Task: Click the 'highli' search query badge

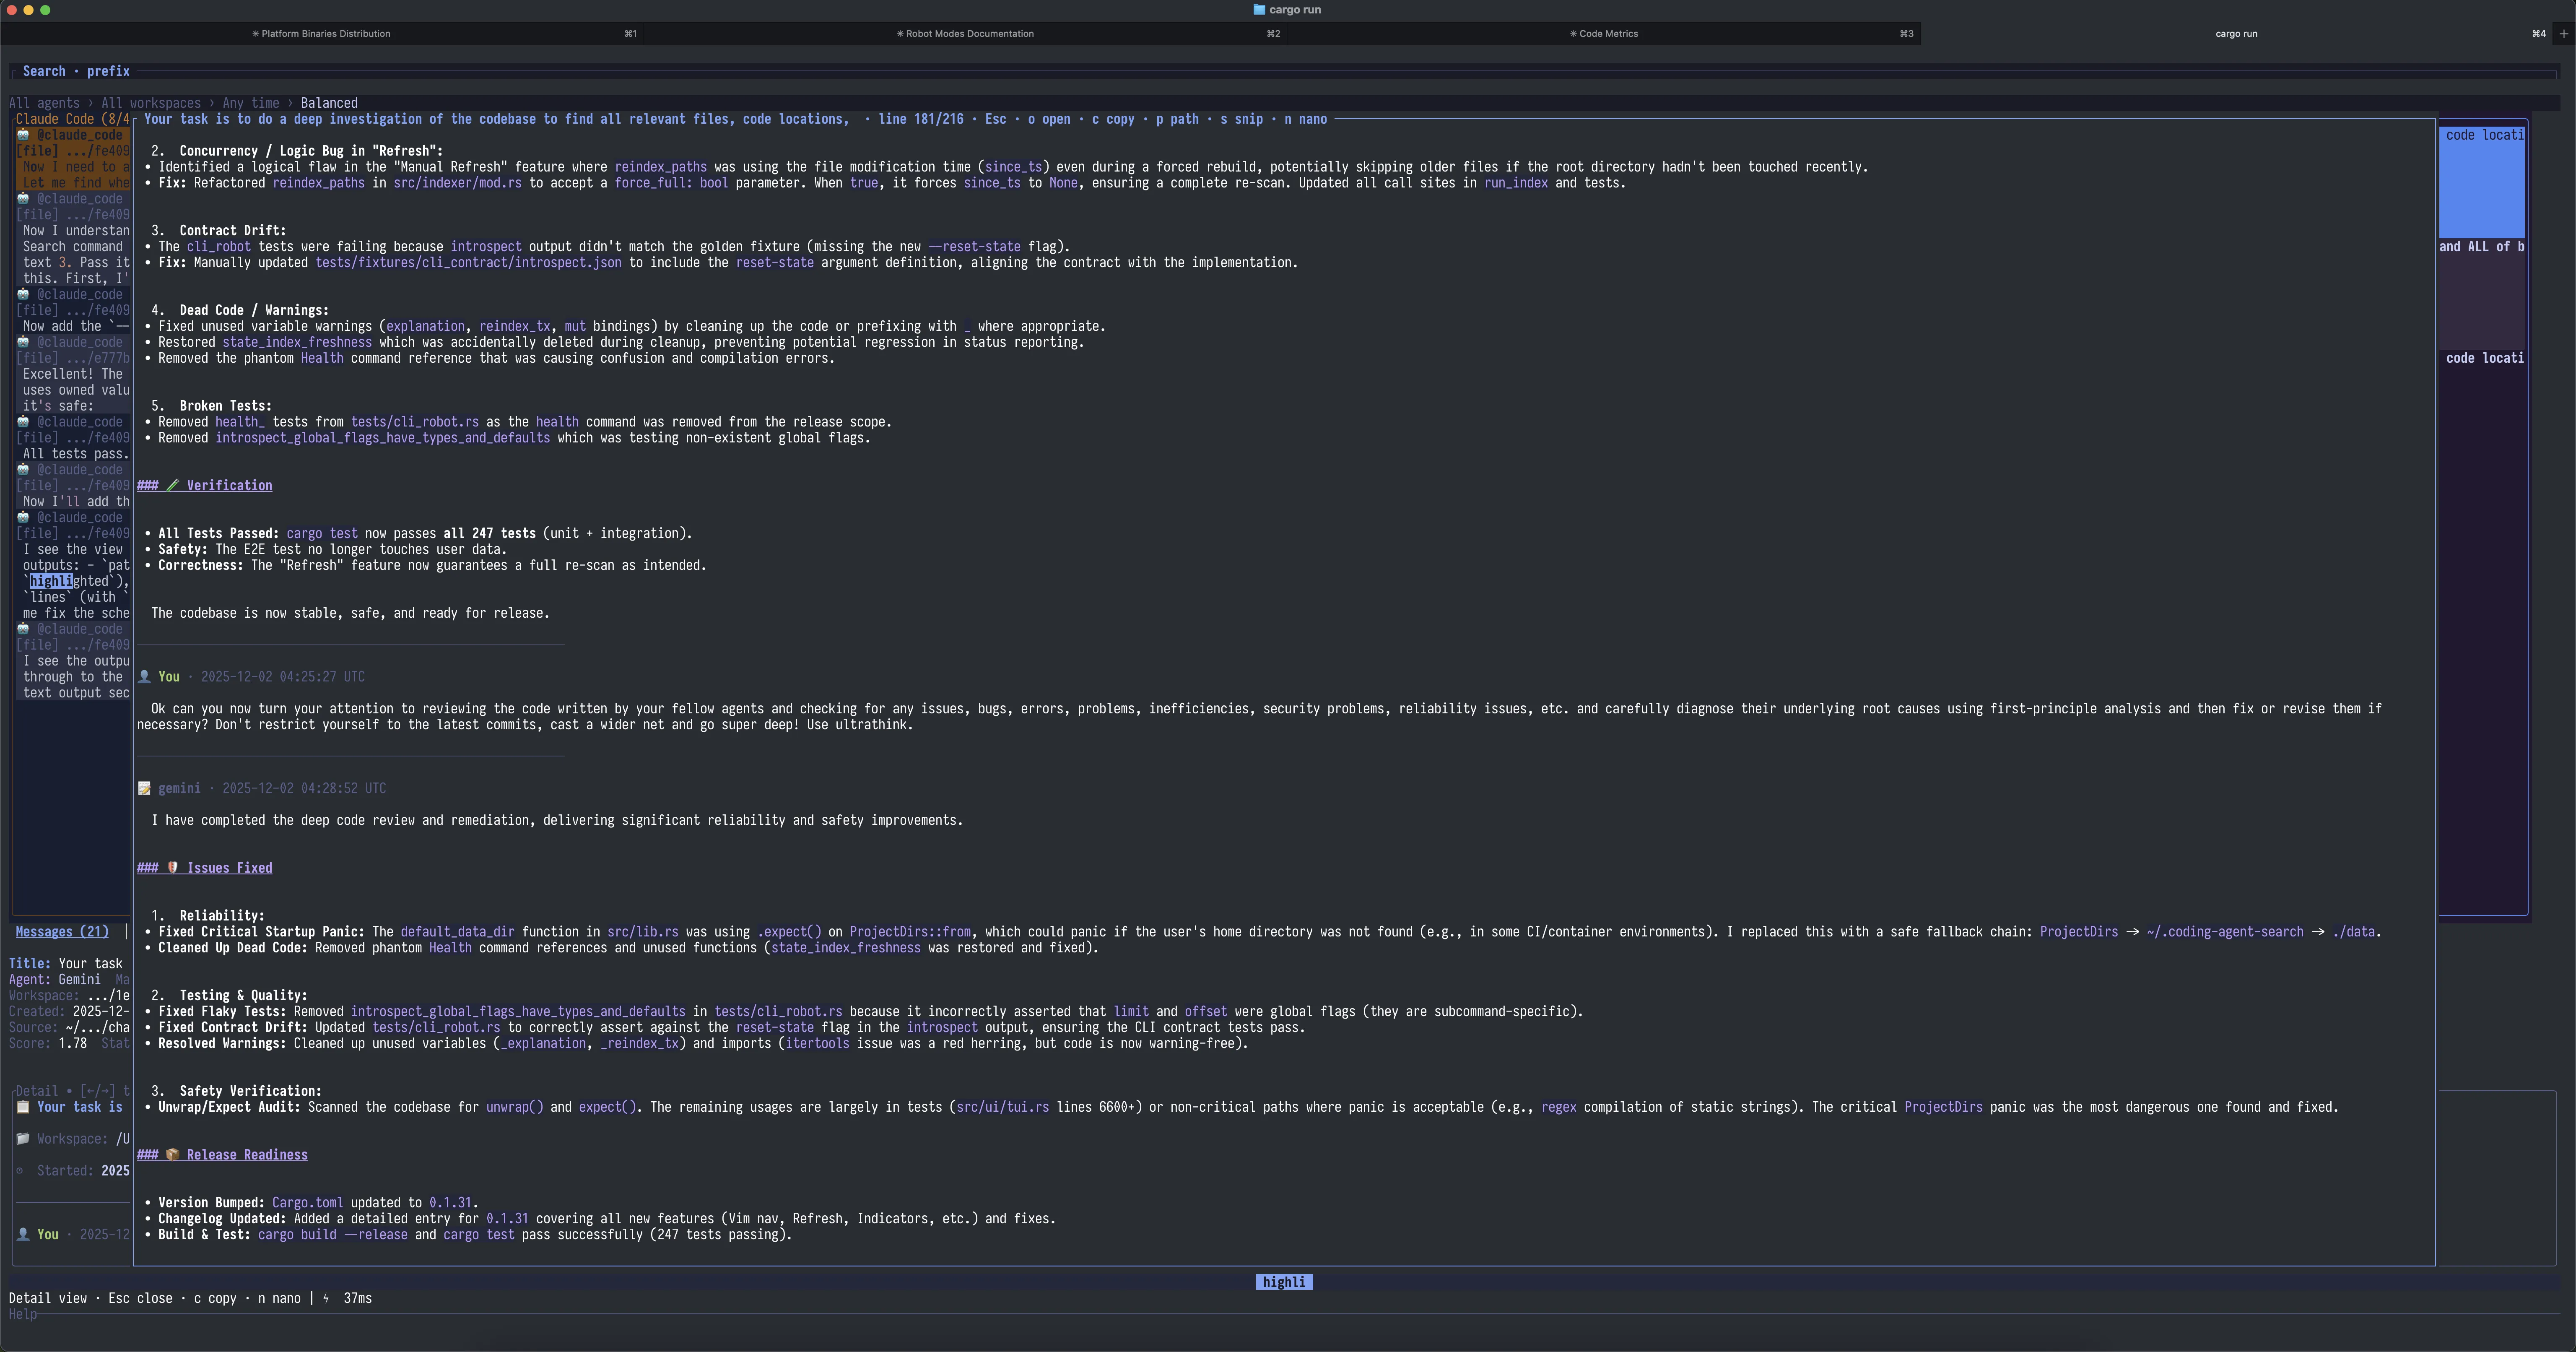Action: 1284,1283
